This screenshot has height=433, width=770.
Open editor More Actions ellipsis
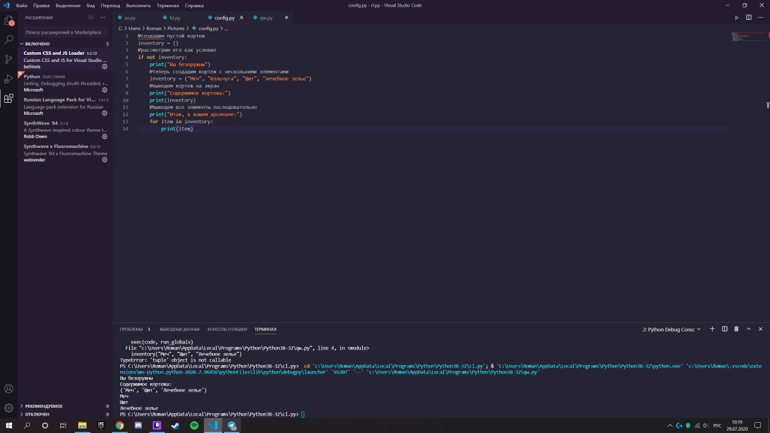pos(760,17)
